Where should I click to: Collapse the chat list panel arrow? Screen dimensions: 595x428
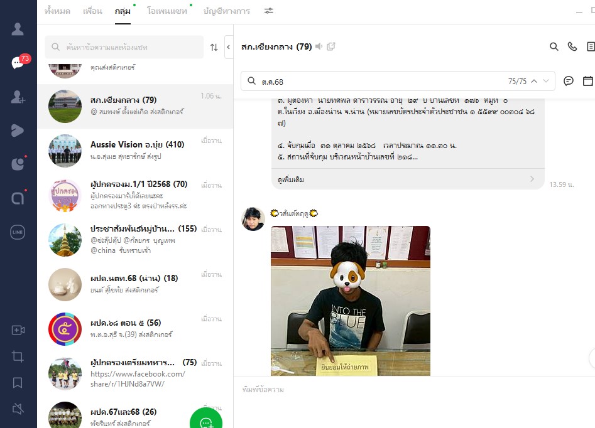[x=228, y=47]
